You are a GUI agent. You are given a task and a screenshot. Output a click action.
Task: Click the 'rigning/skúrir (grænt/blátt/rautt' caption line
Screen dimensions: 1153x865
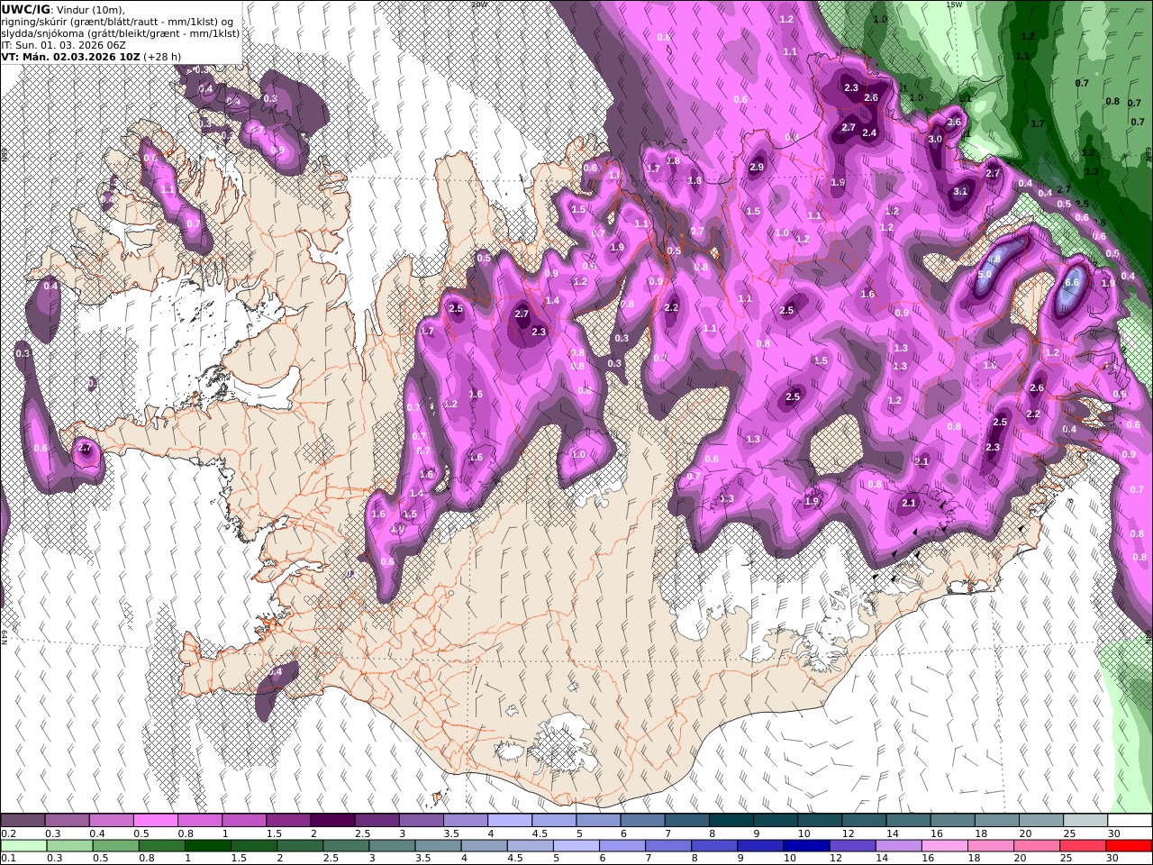click(119, 21)
